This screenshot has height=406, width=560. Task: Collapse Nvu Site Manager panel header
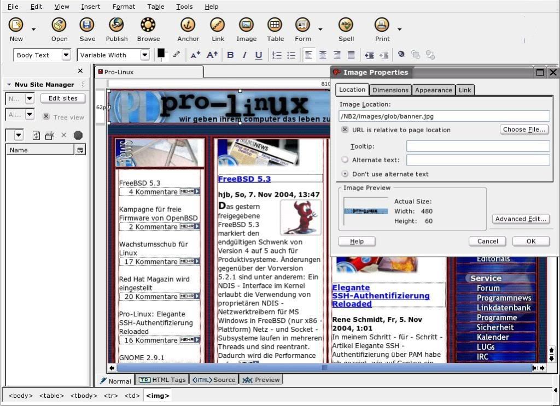(9, 85)
